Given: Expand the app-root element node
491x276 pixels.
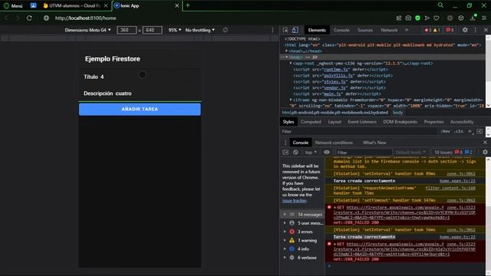Looking at the screenshot, I should pyautogui.click(x=291, y=63).
